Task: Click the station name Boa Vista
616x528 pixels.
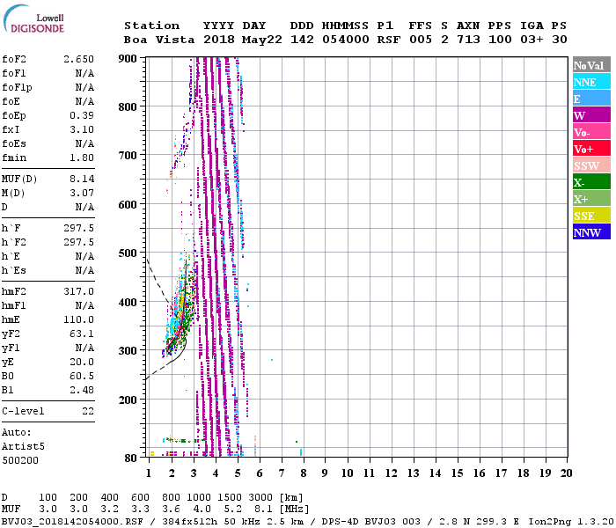Action: click(159, 40)
